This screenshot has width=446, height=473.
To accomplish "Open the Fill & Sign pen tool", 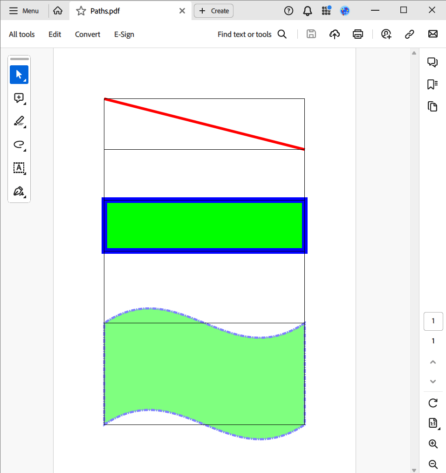I will coord(19,191).
